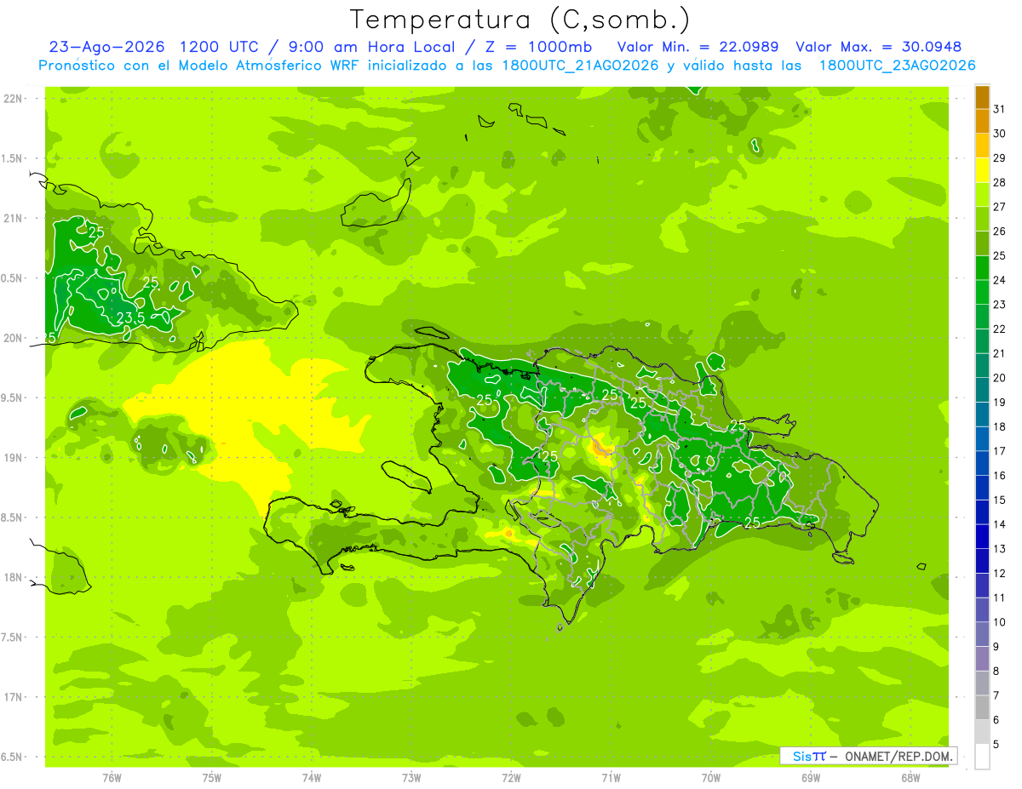The image size is (1022, 789).
Task: Click the colorbar swatch between 10 and 11
Action: (x=982, y=610)
